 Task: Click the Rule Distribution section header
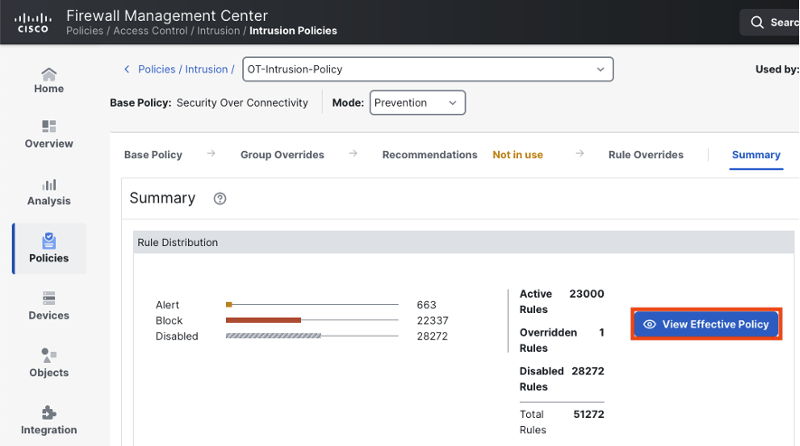click(x=463, y=242)
